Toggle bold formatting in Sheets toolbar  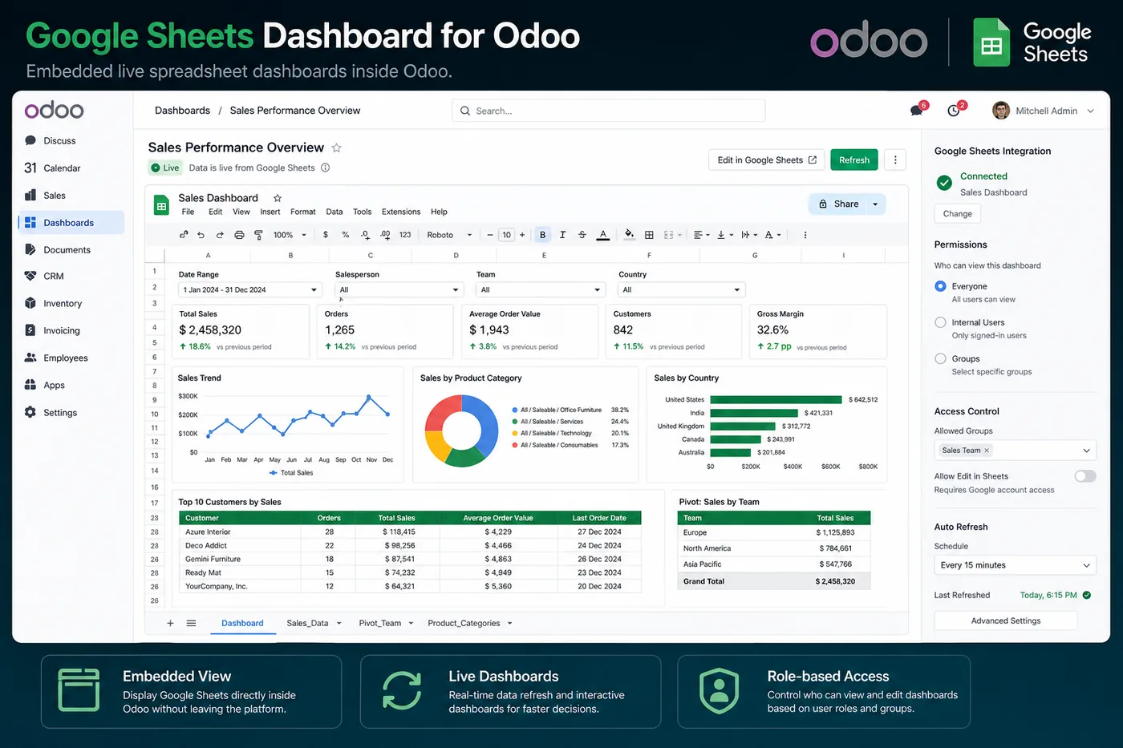pos(543,235)
